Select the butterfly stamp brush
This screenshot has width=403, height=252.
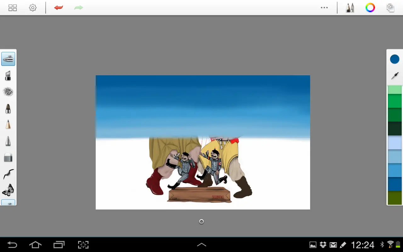(8, 190)
